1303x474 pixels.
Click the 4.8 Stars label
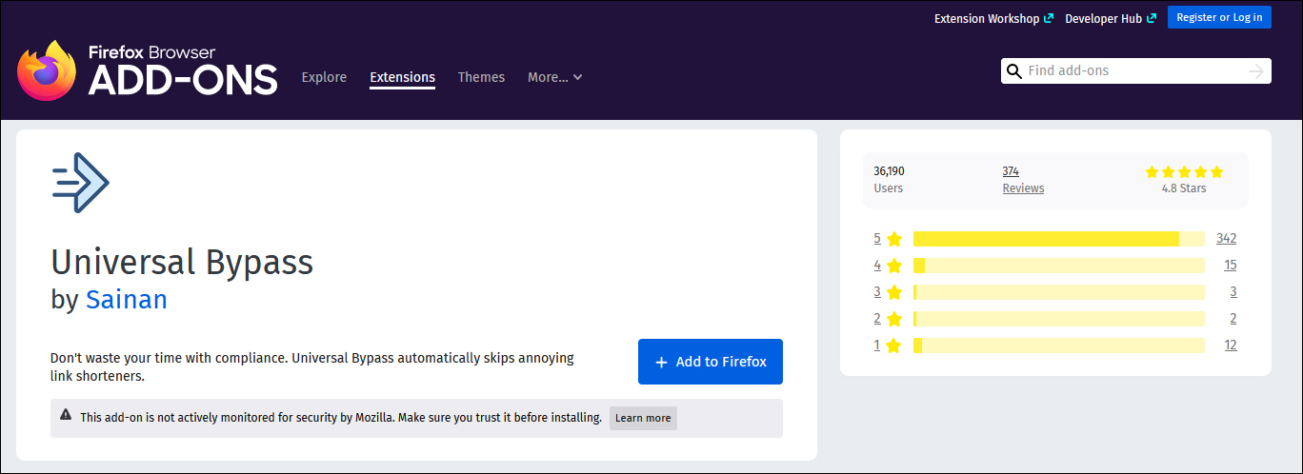[x=1184, y=188]
